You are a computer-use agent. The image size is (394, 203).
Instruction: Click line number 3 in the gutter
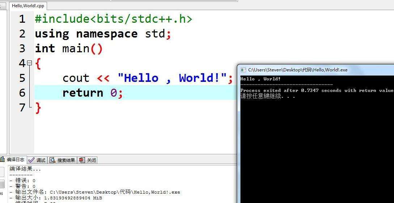click(x=22, y=48)
